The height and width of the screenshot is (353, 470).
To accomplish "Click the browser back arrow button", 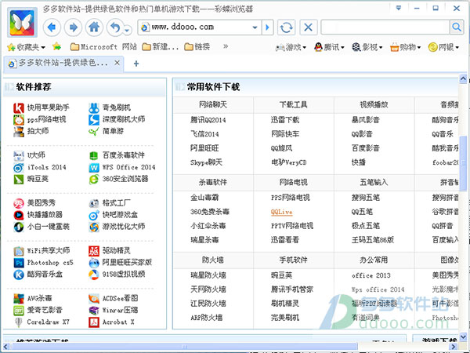I will pyautogui.click(x=52, y=27).
